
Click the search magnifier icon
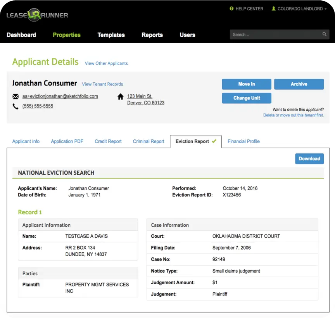click(x=324, y=34)
